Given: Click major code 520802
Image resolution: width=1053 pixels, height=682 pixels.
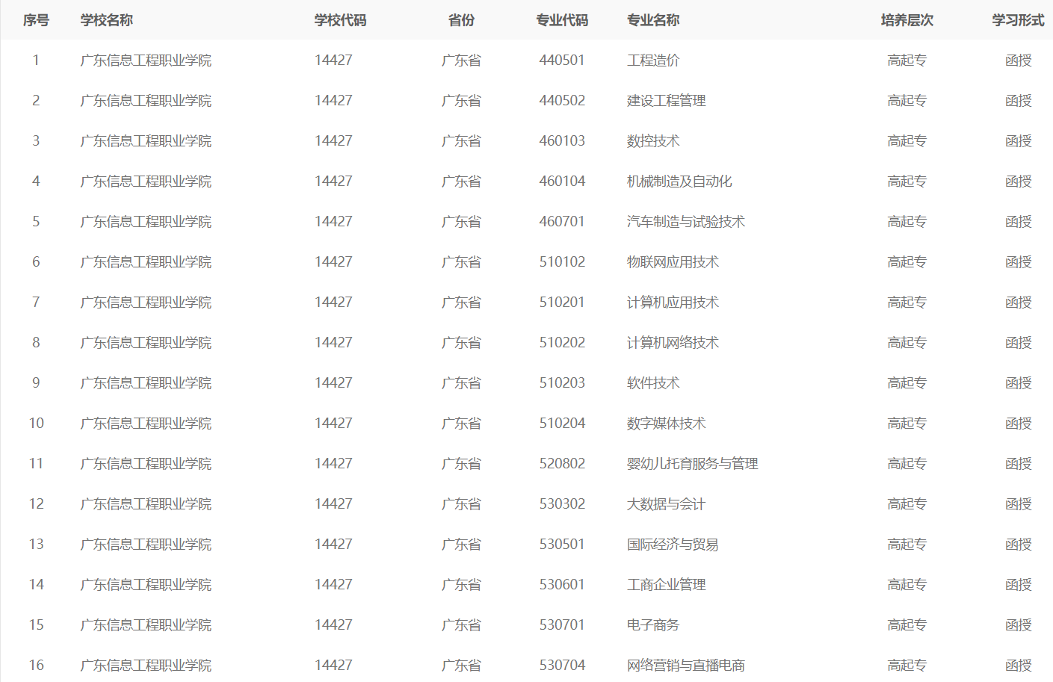Looking at the screenshot, I should coord(562,464).
